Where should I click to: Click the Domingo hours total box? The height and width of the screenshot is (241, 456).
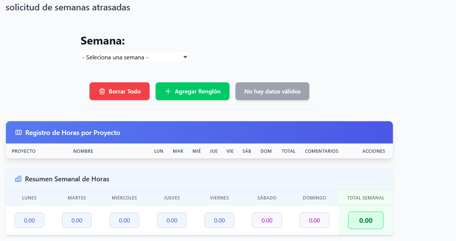pos(315,220)
